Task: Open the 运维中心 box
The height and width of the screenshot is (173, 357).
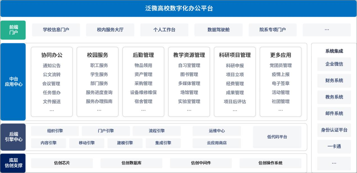Action: (217, 131)
